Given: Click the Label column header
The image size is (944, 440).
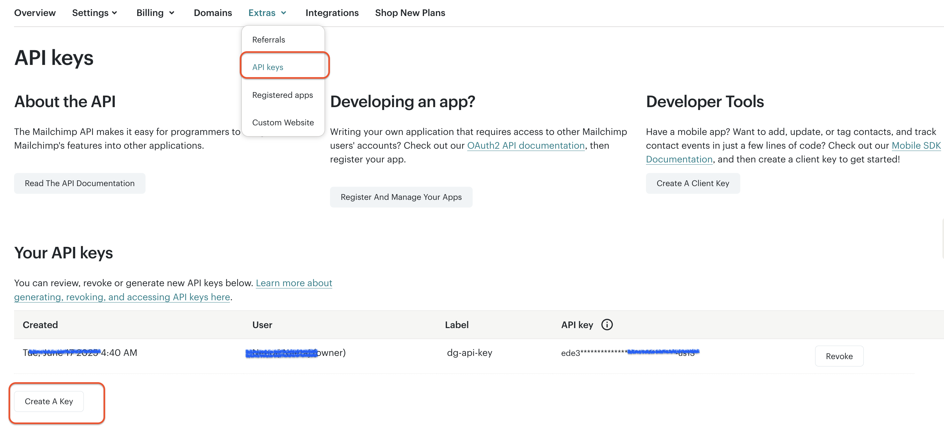Looking at the screenshot, I should [457, 325].
